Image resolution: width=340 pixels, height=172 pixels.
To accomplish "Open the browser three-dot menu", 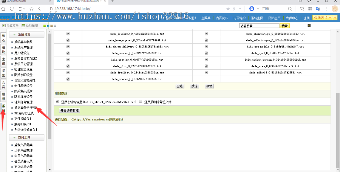I will point(326,9).
